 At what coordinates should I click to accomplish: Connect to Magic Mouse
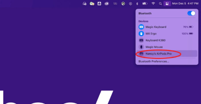pos(167,47)
